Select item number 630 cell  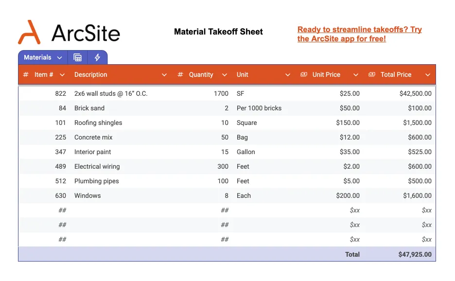tap(61, 195)
